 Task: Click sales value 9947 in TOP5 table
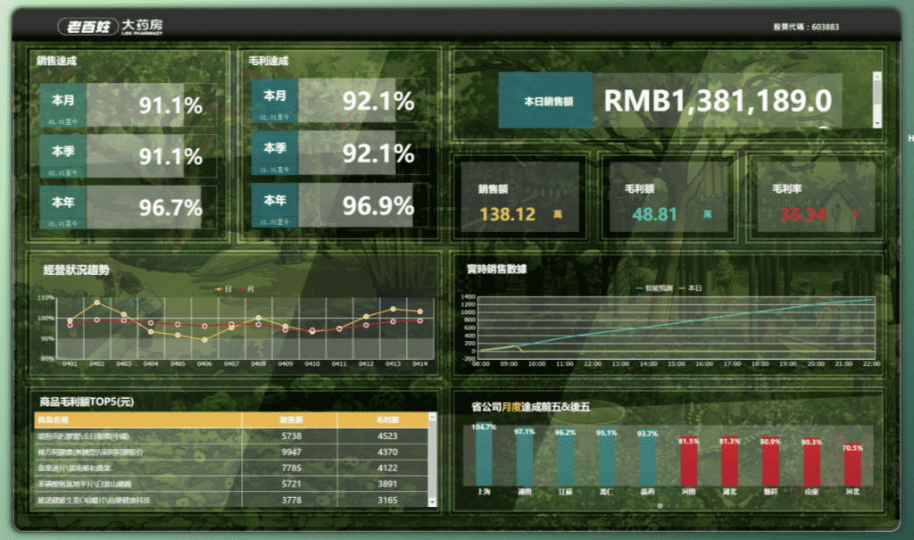point(292,452)
